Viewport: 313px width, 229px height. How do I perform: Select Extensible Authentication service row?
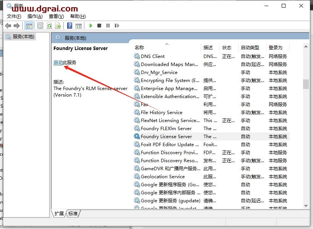[211, 97]
